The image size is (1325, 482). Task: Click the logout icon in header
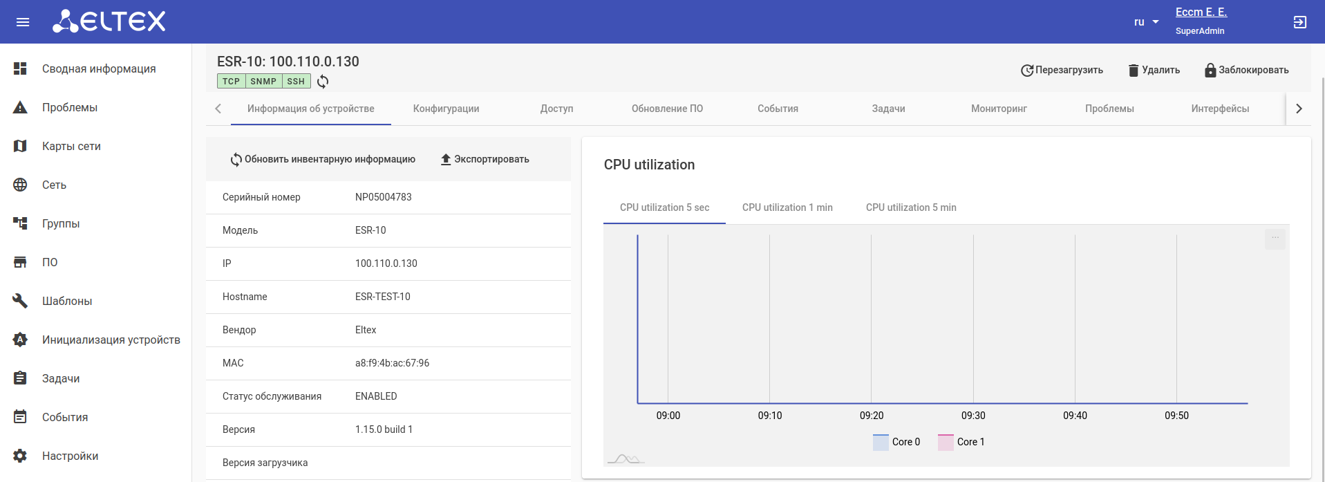click(1299, 22)
